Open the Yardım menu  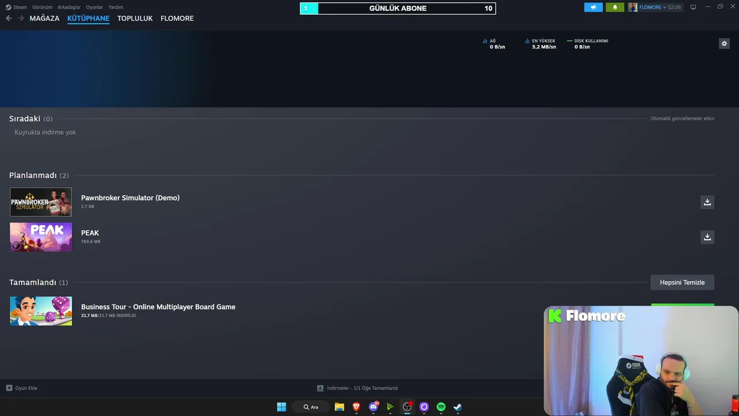coord(115,8)
